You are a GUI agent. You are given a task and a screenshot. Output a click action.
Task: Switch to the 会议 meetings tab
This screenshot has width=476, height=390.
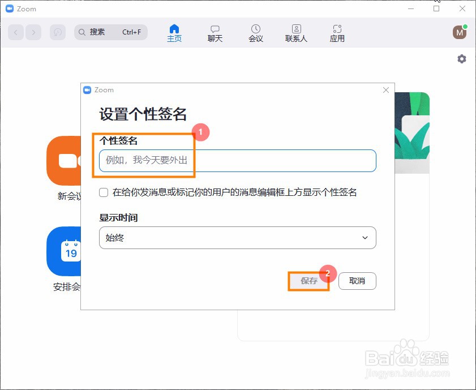click(x=256, y=33)
